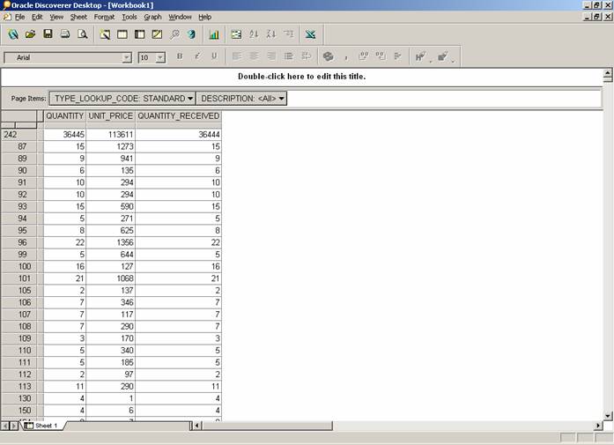The height and width of the screenshot is (445, 614).
Task: Toggle Italic formatting button
Action: tap(196, 56)
